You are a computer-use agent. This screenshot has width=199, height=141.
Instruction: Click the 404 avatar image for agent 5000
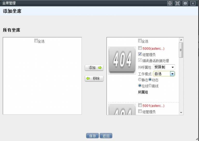pos(122,60)
